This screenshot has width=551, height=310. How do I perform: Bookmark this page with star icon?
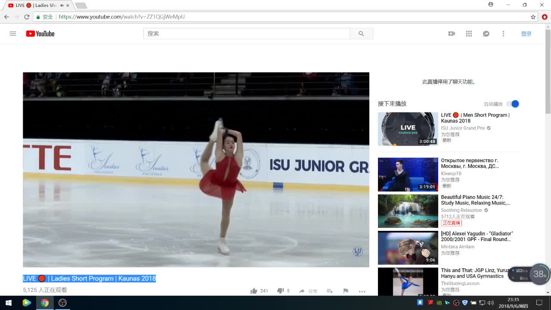(533, 17)
